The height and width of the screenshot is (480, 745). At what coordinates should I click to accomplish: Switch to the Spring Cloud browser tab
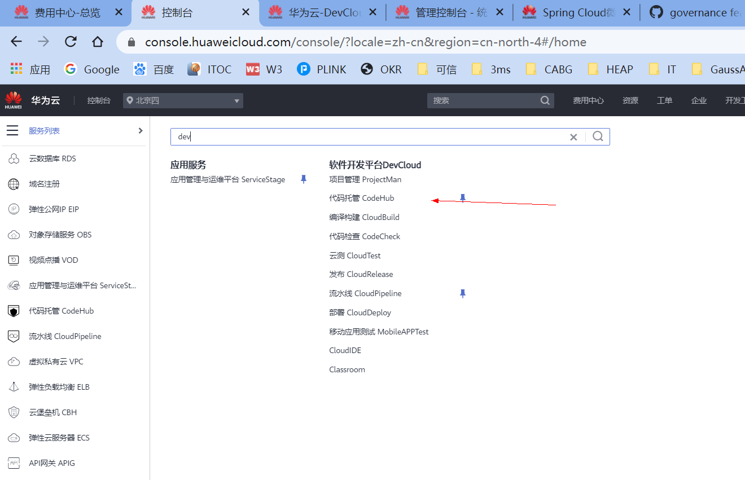577,12
